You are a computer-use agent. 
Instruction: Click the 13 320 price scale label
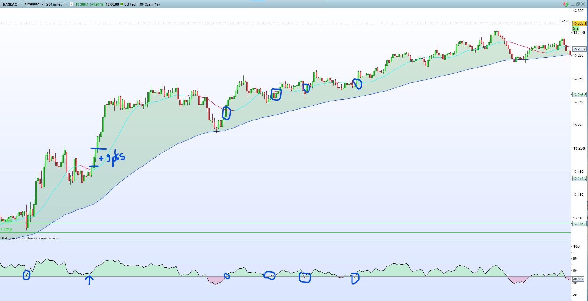[578, 11]
